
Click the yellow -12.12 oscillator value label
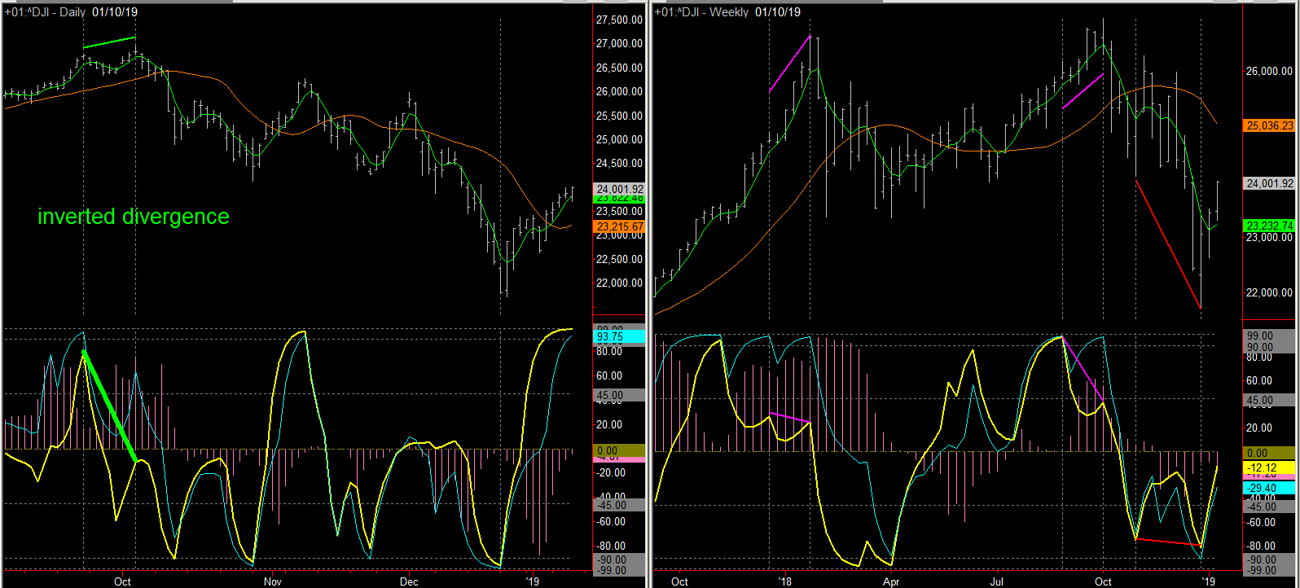click(1268, 467)
